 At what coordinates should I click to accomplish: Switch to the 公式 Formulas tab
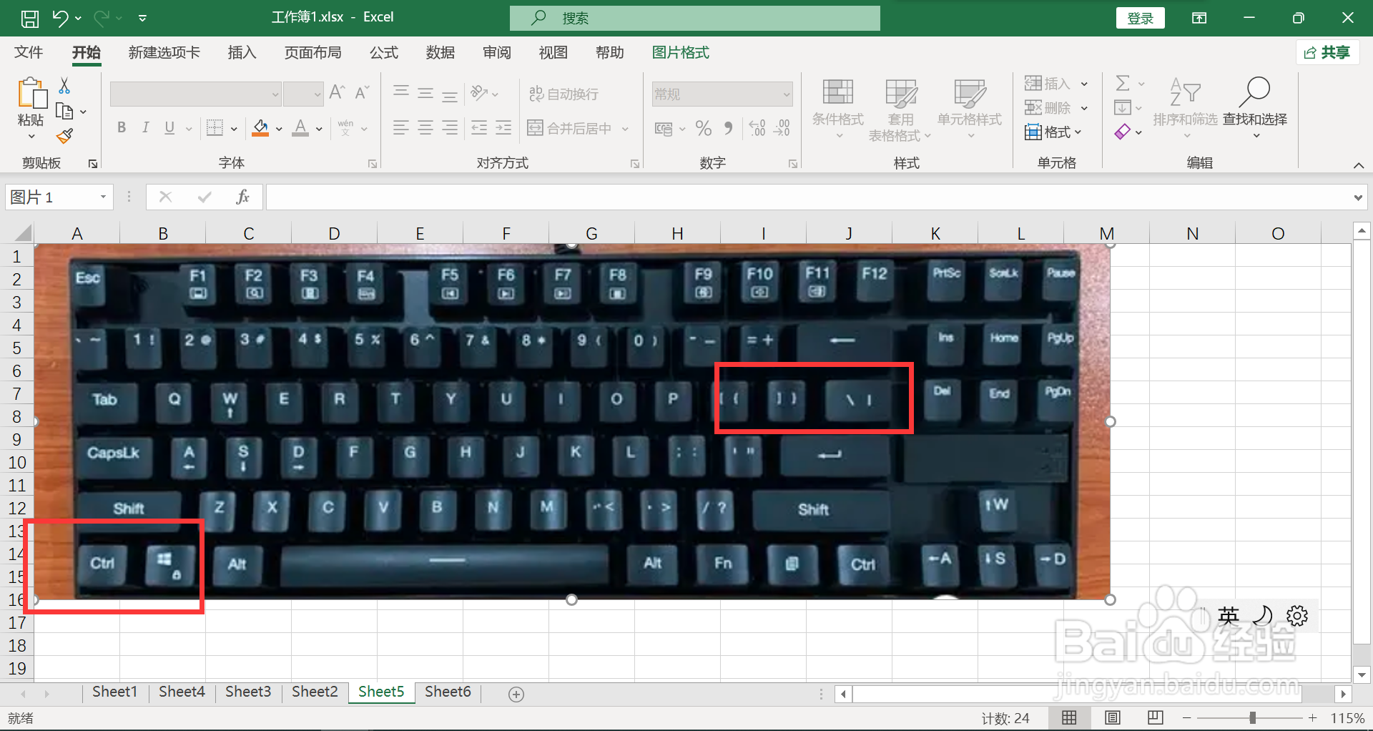click(383, 52)
